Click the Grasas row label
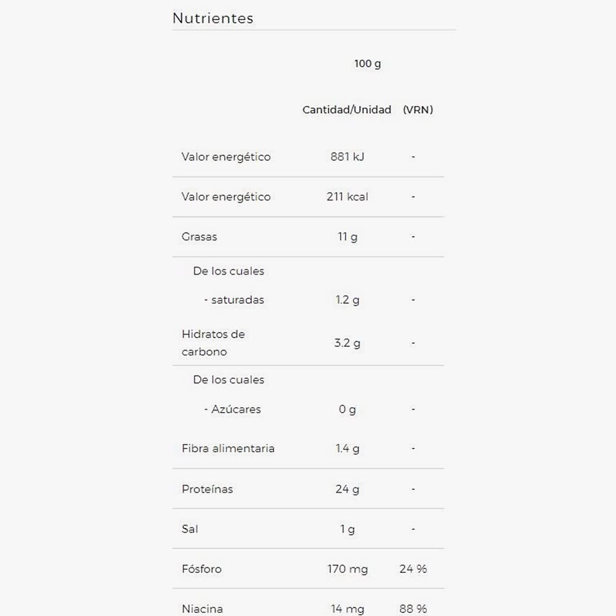The width and height of the screenshot is (616, 616). coord(199,237)
